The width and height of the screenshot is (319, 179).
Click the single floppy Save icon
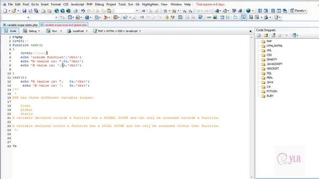24,11
